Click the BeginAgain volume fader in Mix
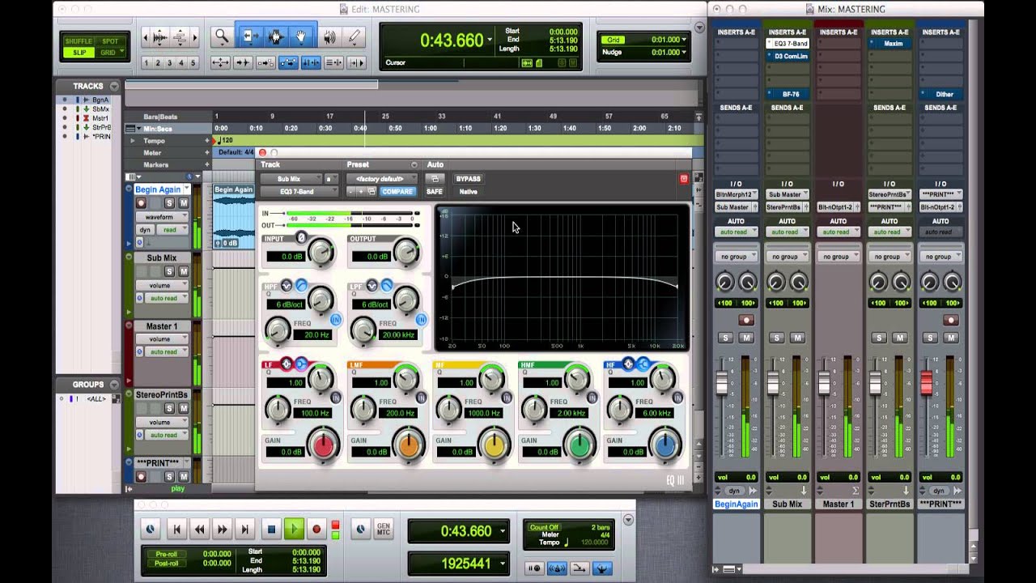Image resolution: width=1036 pixels, height=583 pixels. click(722, 382)
